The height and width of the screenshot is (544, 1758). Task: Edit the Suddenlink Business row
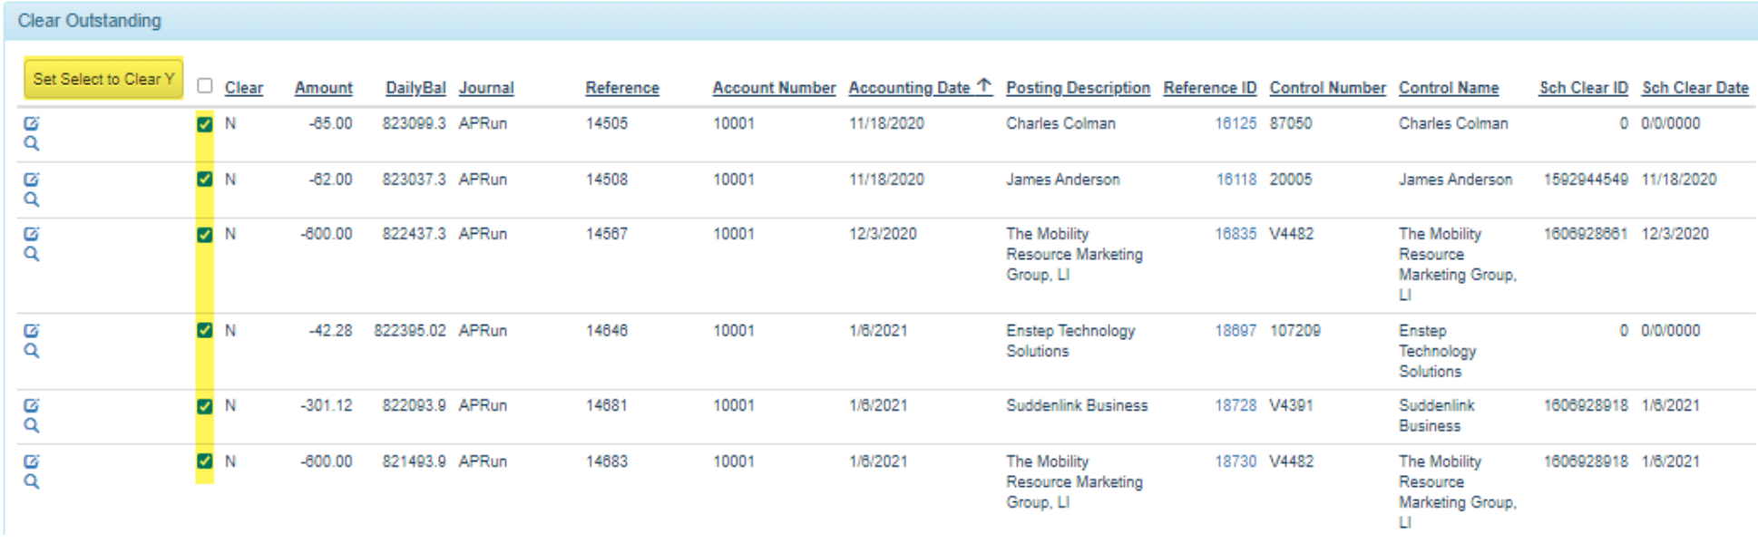coord(32,405)
